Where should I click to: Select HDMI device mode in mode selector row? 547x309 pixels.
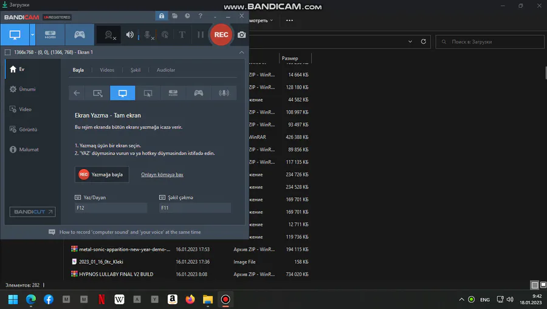pyautogui.click(x=173, y=93)
